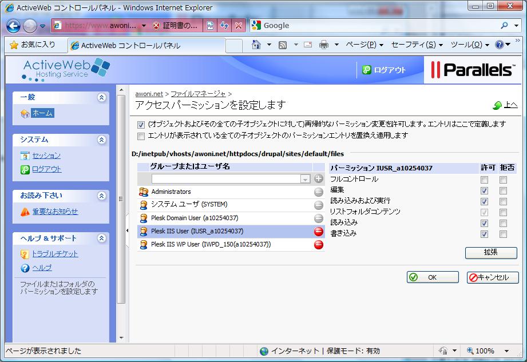
Task: Select the ActiveWeb コントロールパネル tab
Action: pos(146,46)
